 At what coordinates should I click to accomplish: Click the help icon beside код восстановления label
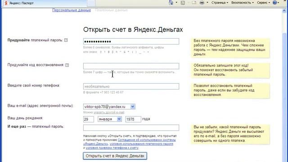point(67,65)
